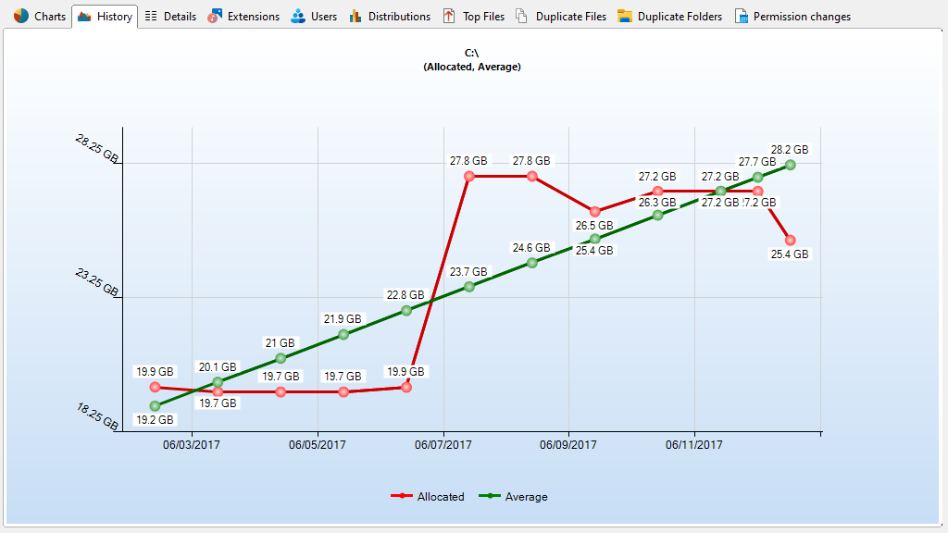948x533 pixels.
Task: Click the 06/07/2017 date axis label
Action: pos(443,445)
